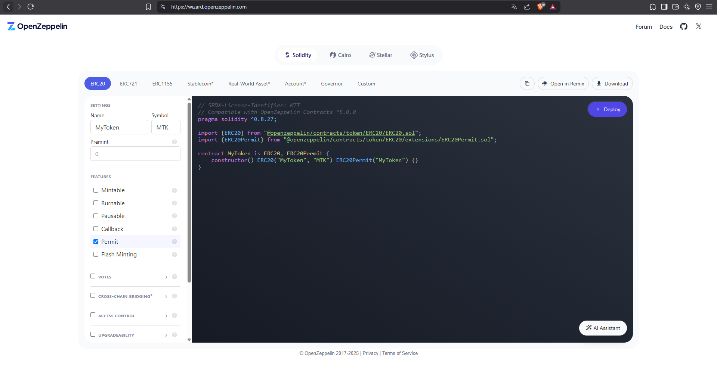Go back with the browser back arrow
The width and height of the screenshot is (717, 368).
[x=8, y=7]
